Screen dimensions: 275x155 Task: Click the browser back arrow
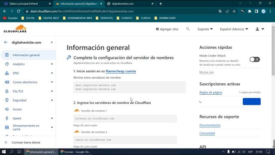[5, 11]
